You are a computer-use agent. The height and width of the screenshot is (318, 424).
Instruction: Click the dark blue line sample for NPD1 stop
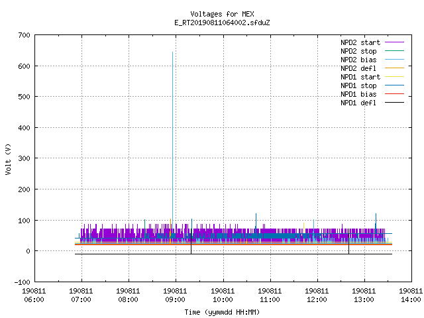coord(395,85)
